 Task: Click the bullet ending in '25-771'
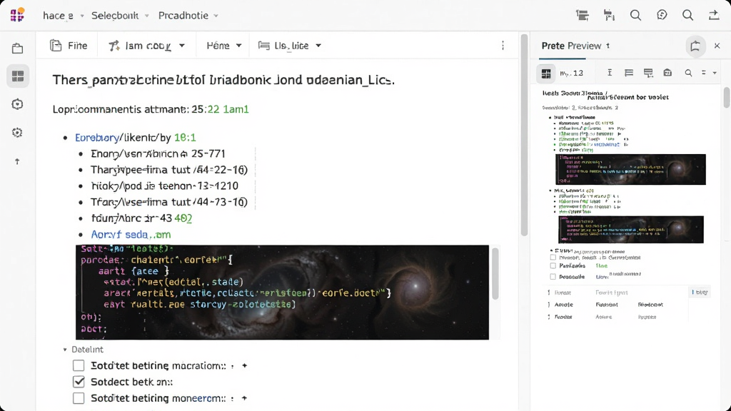158,154
